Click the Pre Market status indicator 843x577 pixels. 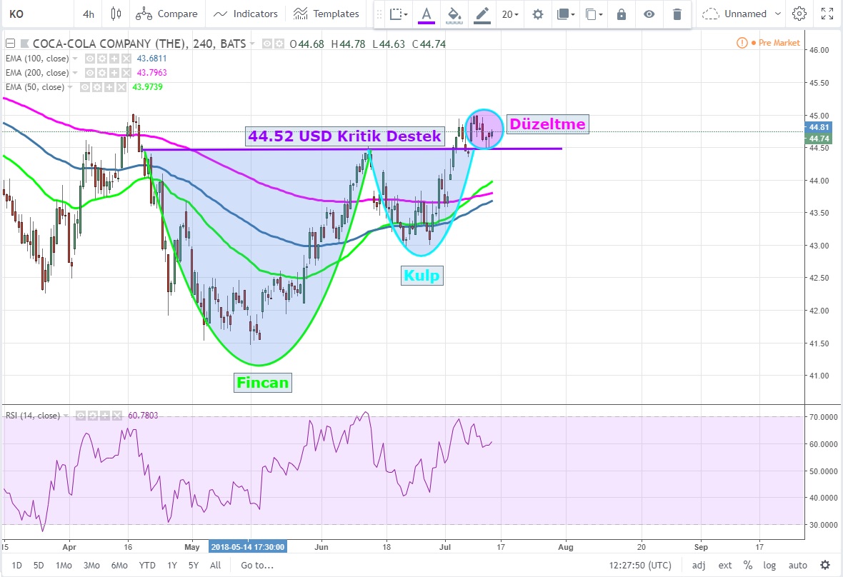(x=769, y=42)
